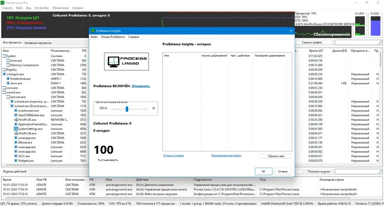Viewport: 384px width, 206px height.
Task: Sort processes by the PID column header
Action: 84,51
